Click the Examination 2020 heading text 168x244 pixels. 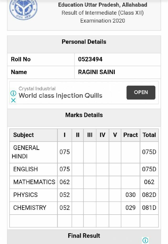click(103, 21)
